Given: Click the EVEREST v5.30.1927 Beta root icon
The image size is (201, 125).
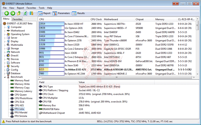Looking at the screenshot, I should click(x=4, y=23).
